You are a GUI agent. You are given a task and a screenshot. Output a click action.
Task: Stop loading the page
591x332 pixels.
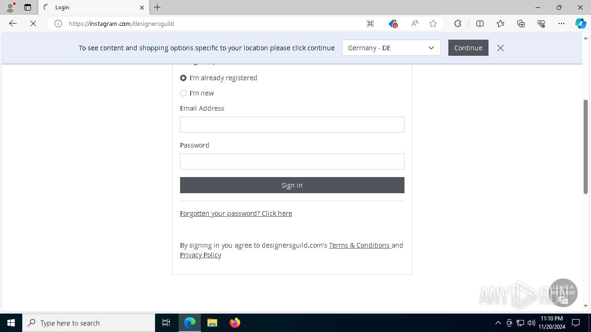[x=33, y=24]
